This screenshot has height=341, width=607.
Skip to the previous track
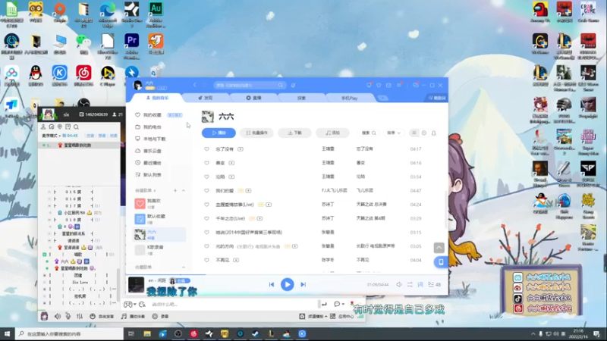(272, 285)
